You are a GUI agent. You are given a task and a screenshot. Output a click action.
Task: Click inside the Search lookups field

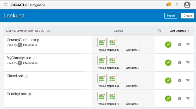135,31
